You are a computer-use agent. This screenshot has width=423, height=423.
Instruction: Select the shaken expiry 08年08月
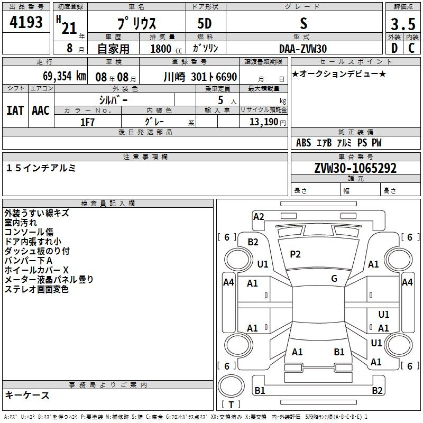(116, 77)
